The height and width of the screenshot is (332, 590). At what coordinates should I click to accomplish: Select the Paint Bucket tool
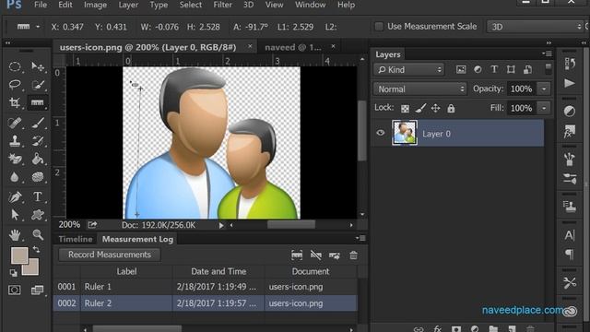(x=38, y=159)
